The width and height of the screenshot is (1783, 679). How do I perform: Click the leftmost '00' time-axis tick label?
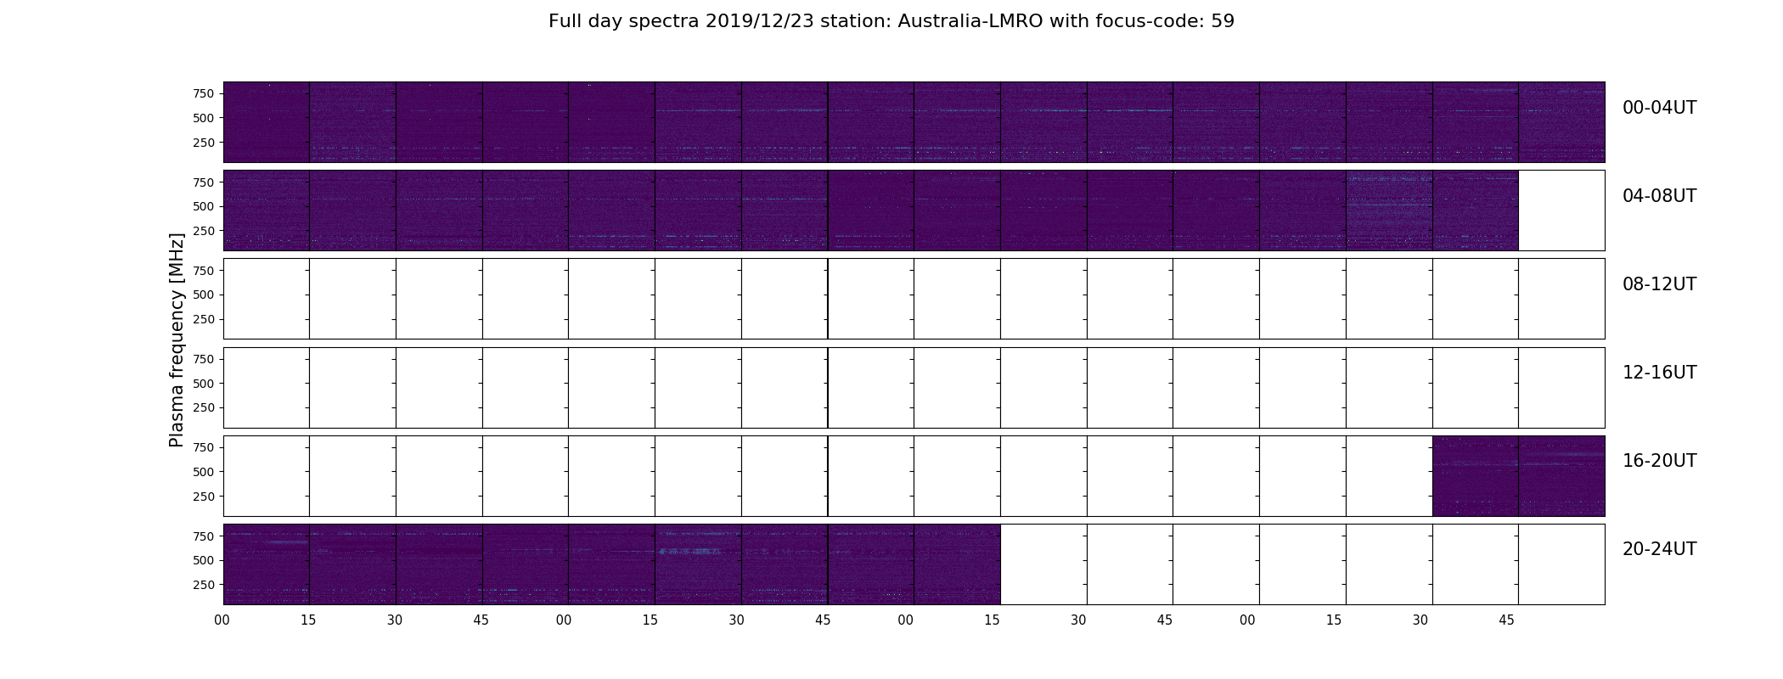point(222,620)
